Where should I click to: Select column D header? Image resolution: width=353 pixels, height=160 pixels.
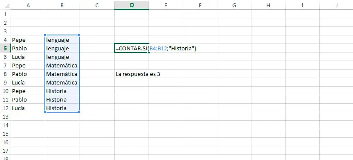(x=132, y=6)
